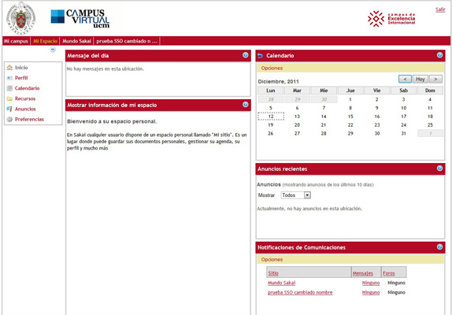
Task: Click the Recursos folder icon
Action: coord(9,98)
